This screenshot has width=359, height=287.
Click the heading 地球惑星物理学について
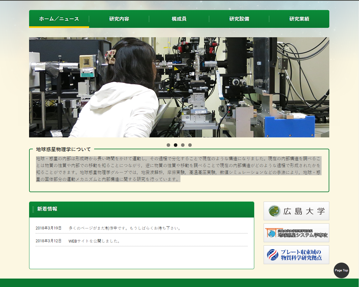pos(63,150)
